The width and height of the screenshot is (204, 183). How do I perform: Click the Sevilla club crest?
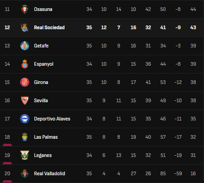(x=25, y=100)
